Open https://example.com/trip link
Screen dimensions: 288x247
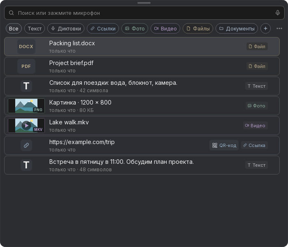click(82, 142)
